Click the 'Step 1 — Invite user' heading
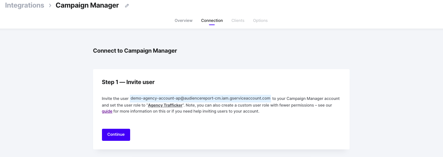Image resolution: width=443 pixels, height=157 pixels. 128,82
